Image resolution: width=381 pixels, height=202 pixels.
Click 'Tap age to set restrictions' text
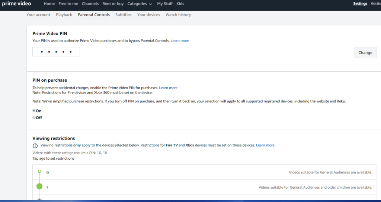pos(53,158)
